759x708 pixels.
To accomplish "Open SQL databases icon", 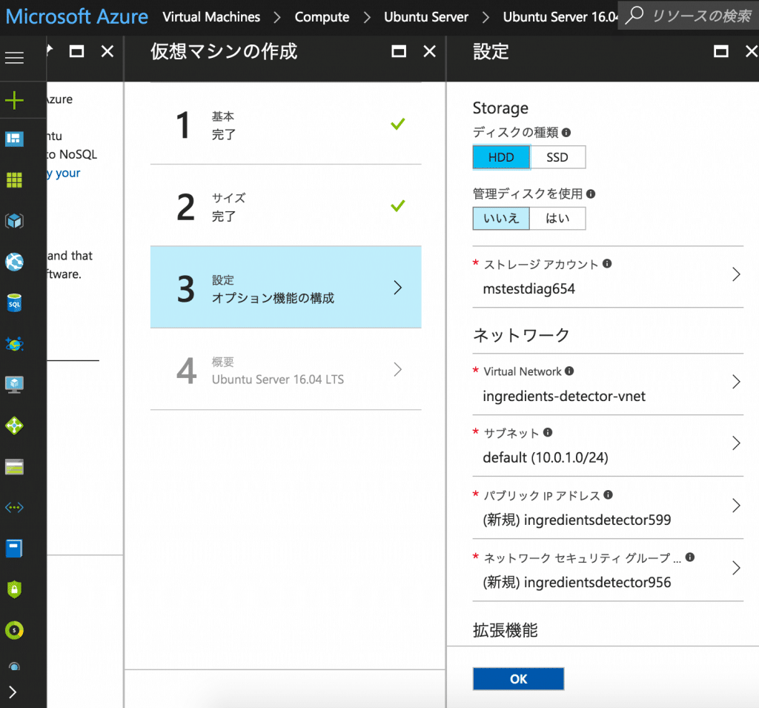I will [x=14, y=303].
